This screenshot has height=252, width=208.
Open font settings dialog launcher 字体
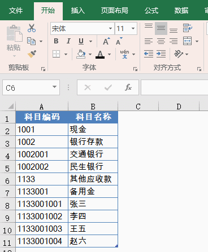click(135, 69)
